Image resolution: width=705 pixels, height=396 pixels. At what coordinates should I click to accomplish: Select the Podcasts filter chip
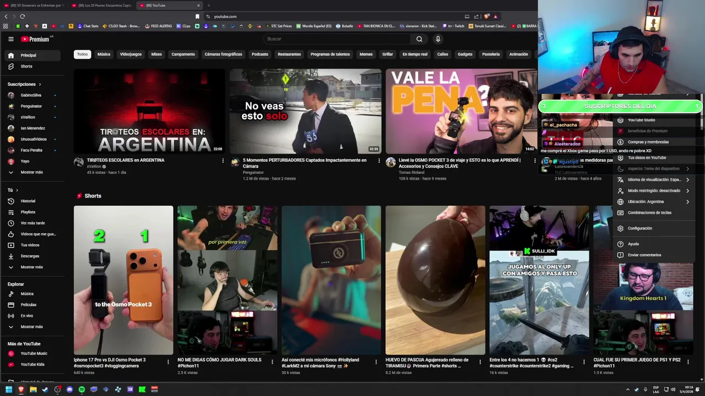[x=259, y=54]
